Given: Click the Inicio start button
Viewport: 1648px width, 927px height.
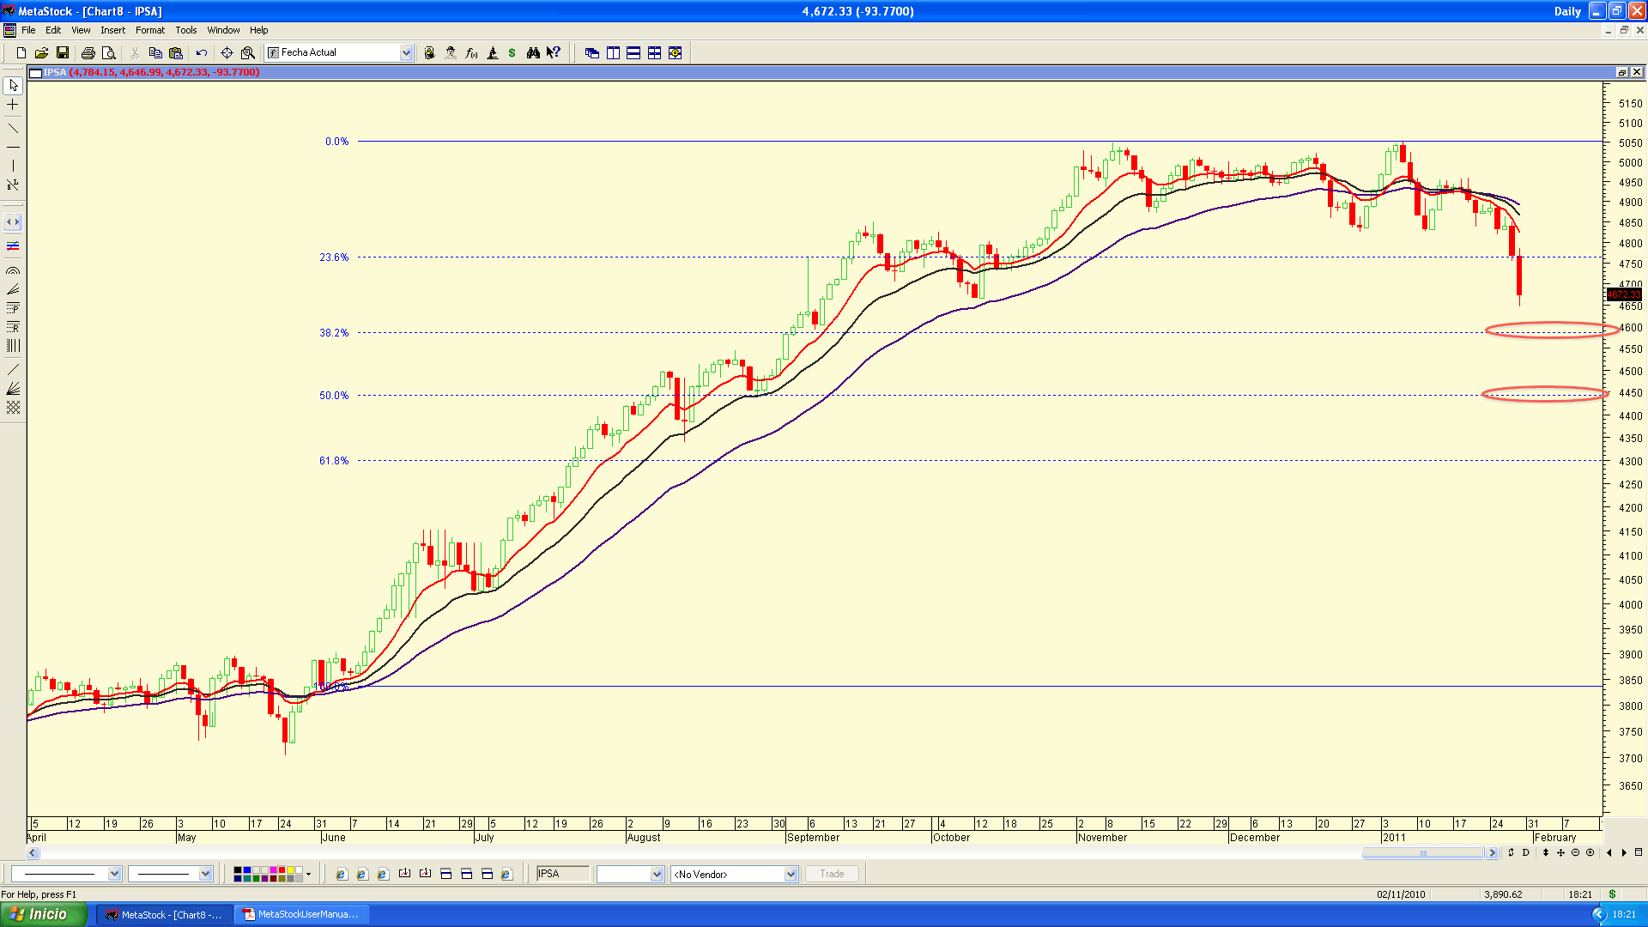Looking at the screenshot, I should [43, 915].
